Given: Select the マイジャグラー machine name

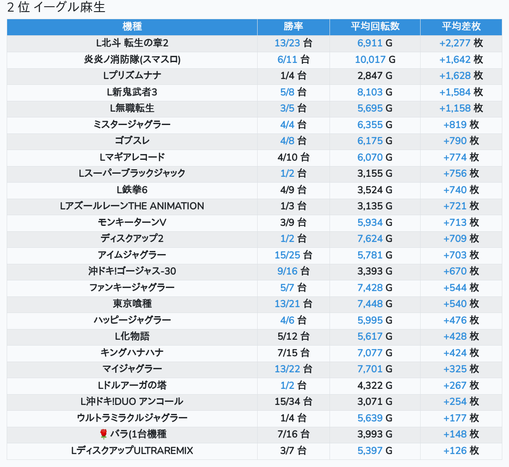Looking at the screenshot, I should point(132,369).
